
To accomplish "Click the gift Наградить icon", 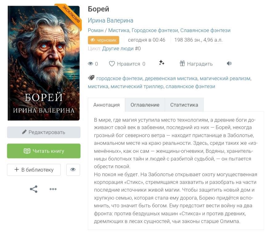I will click(182, 64).
